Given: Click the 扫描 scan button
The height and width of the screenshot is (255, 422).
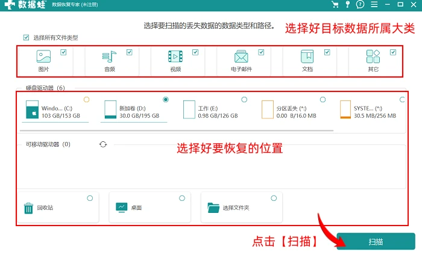Looking at the screenshot, I should tap(376, 242).
